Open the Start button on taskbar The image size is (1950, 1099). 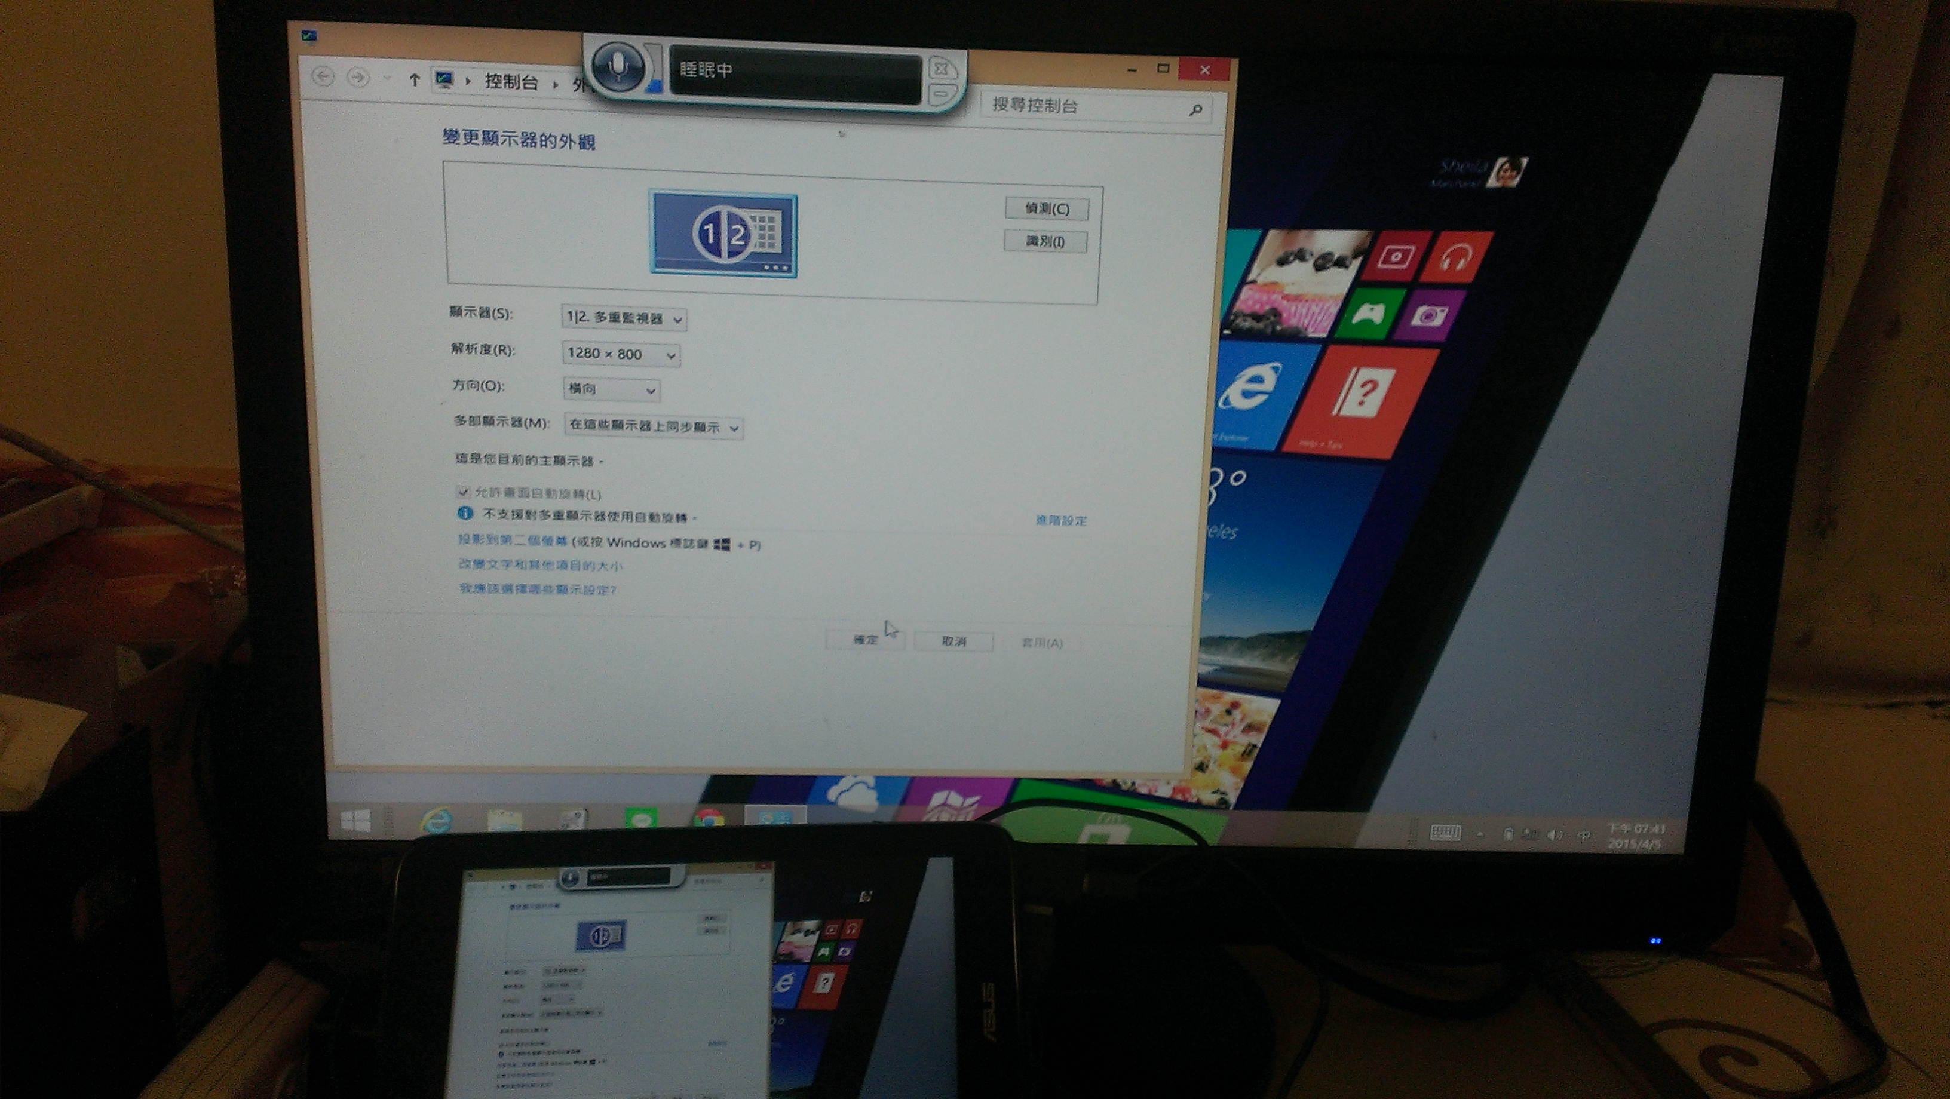pyautogui.click(x=356, y=821)
